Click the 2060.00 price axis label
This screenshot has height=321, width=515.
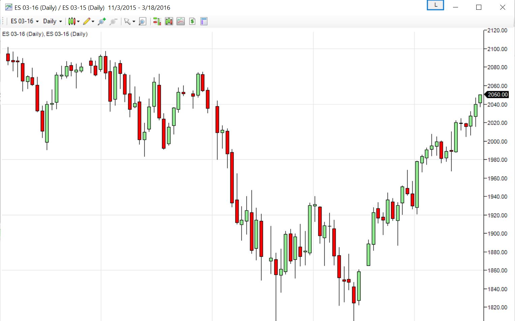497,86
